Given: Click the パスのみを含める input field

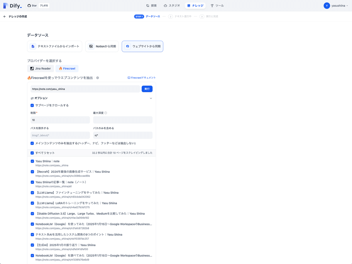Looking at the screenshot, I should [x=123, y=135].
